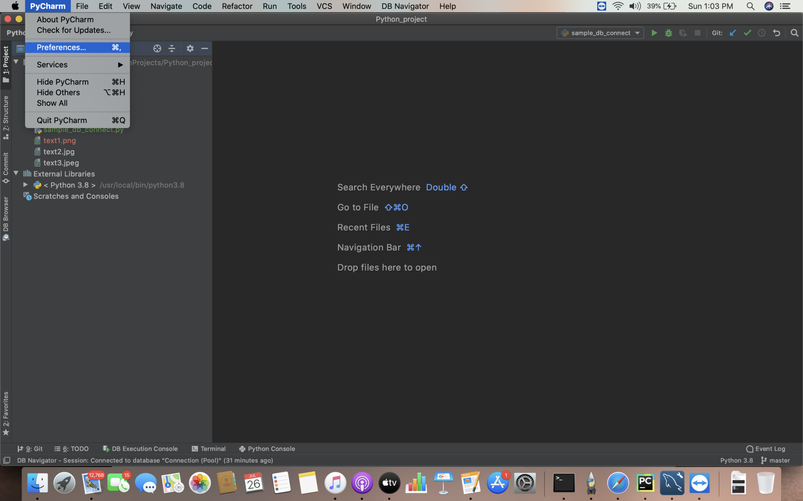Image resolution: width=803 pixels, height=501 pixels.
Task: Select Hide Others menu entry
Action: 78,92
